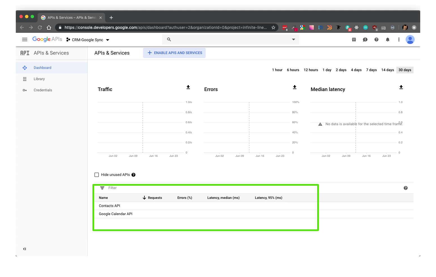Click the send feedback icon

[365, 39]
